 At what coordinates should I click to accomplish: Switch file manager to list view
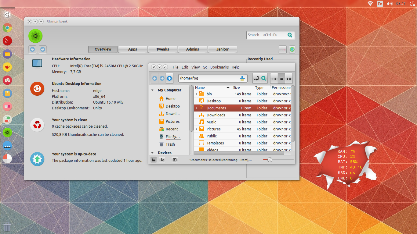point(281,78)
